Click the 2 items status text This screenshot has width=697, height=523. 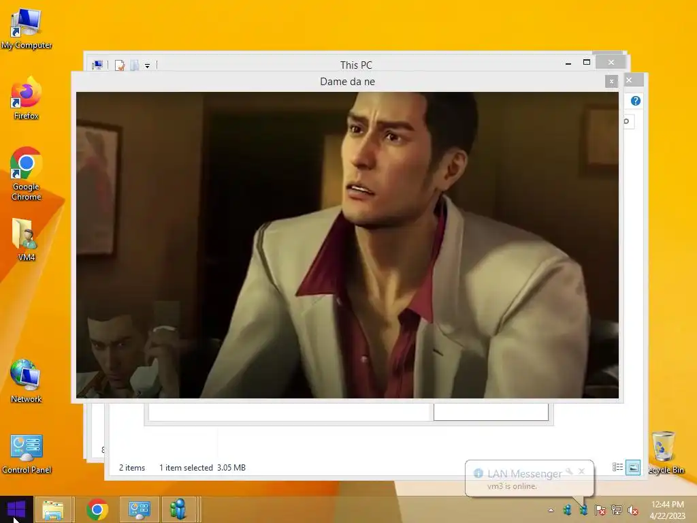132,467
